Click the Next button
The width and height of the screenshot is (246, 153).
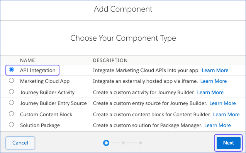pos(229,143)
